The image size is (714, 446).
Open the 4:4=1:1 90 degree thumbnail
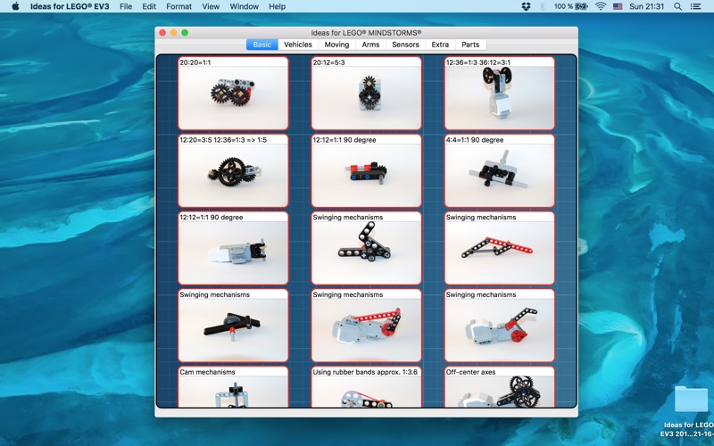click(500, 170)
